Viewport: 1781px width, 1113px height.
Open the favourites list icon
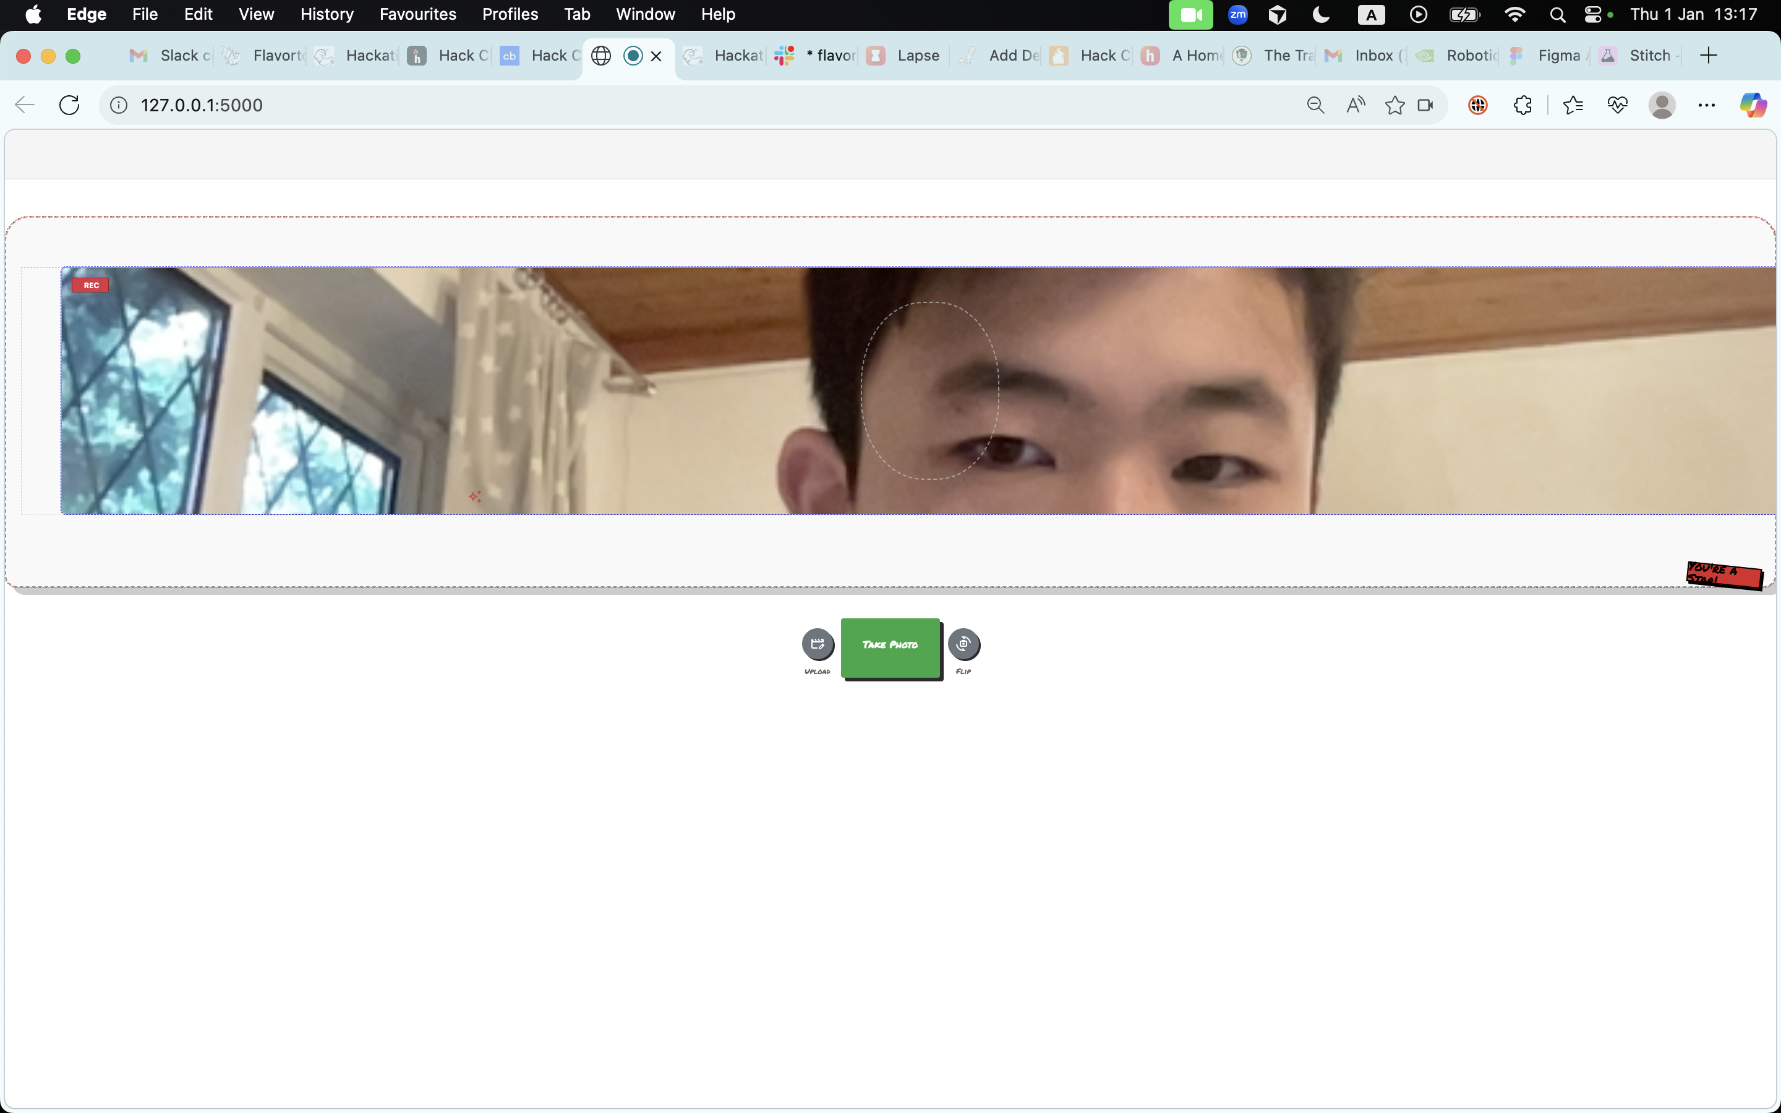point(1573,105)
